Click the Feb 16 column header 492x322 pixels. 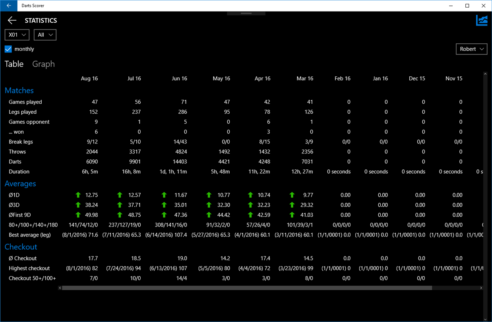click(x=342, y=79)
